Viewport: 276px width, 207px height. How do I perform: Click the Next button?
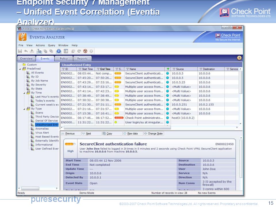[91, 134]
